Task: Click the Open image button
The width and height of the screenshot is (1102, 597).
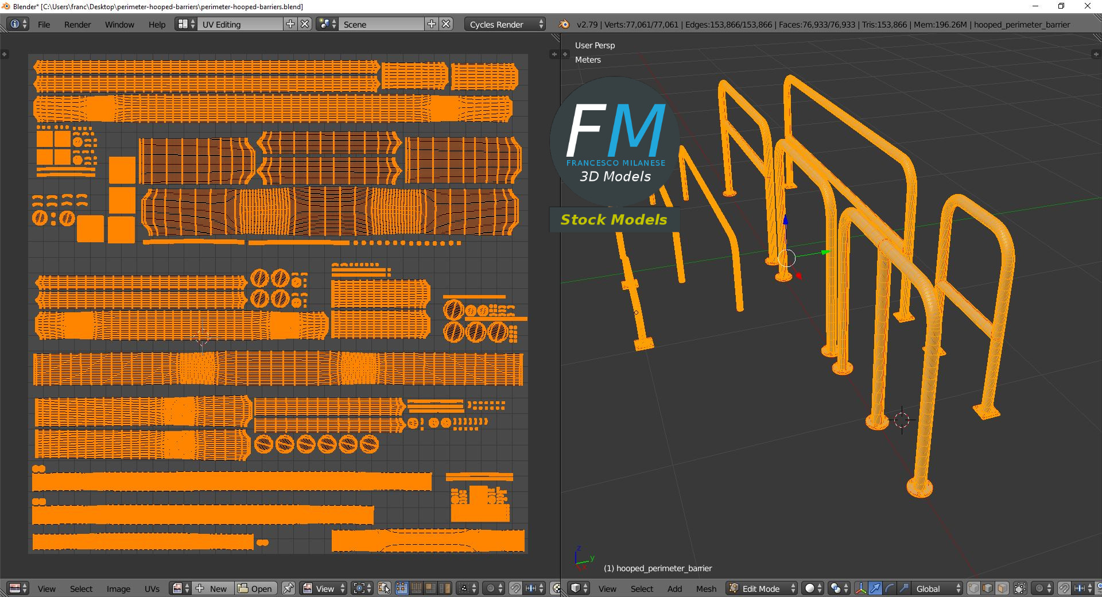Action: point(255,588)
